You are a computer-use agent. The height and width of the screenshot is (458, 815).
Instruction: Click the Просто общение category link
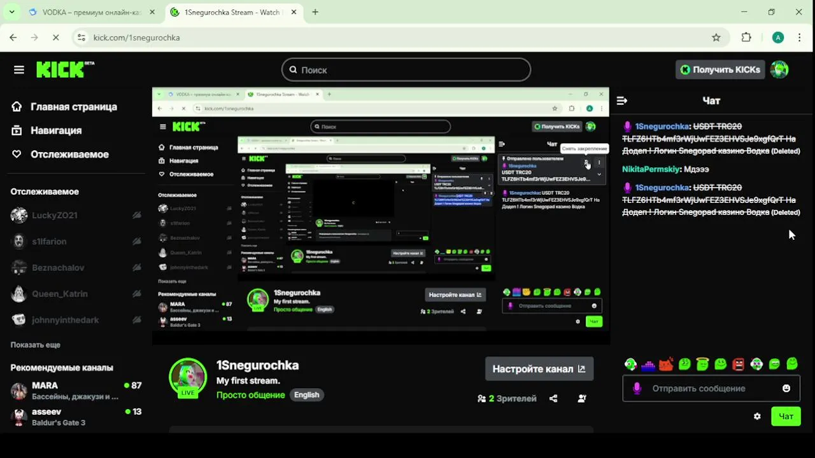coord(250,395)
